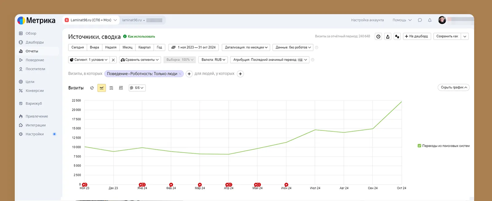492x201 pixels.
Task: Open the 'Валюта: RUB' dropdown
Action: pos(213,60)
